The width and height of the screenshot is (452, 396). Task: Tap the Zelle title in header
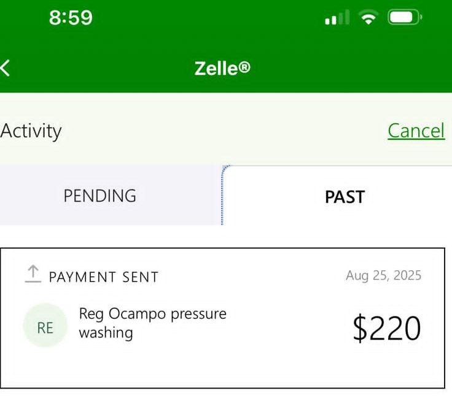(x=216, y=68)
